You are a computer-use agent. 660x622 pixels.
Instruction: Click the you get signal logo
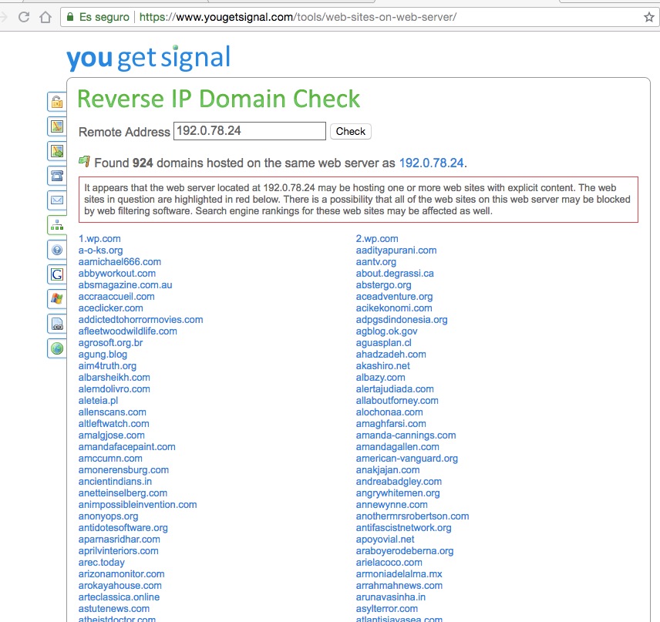[148, 59]
